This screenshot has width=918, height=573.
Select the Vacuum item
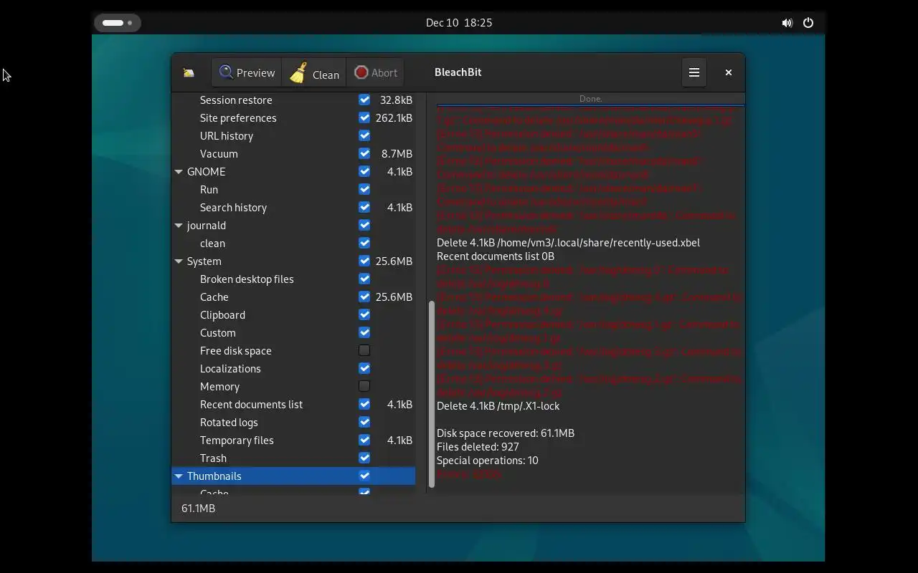219,153
